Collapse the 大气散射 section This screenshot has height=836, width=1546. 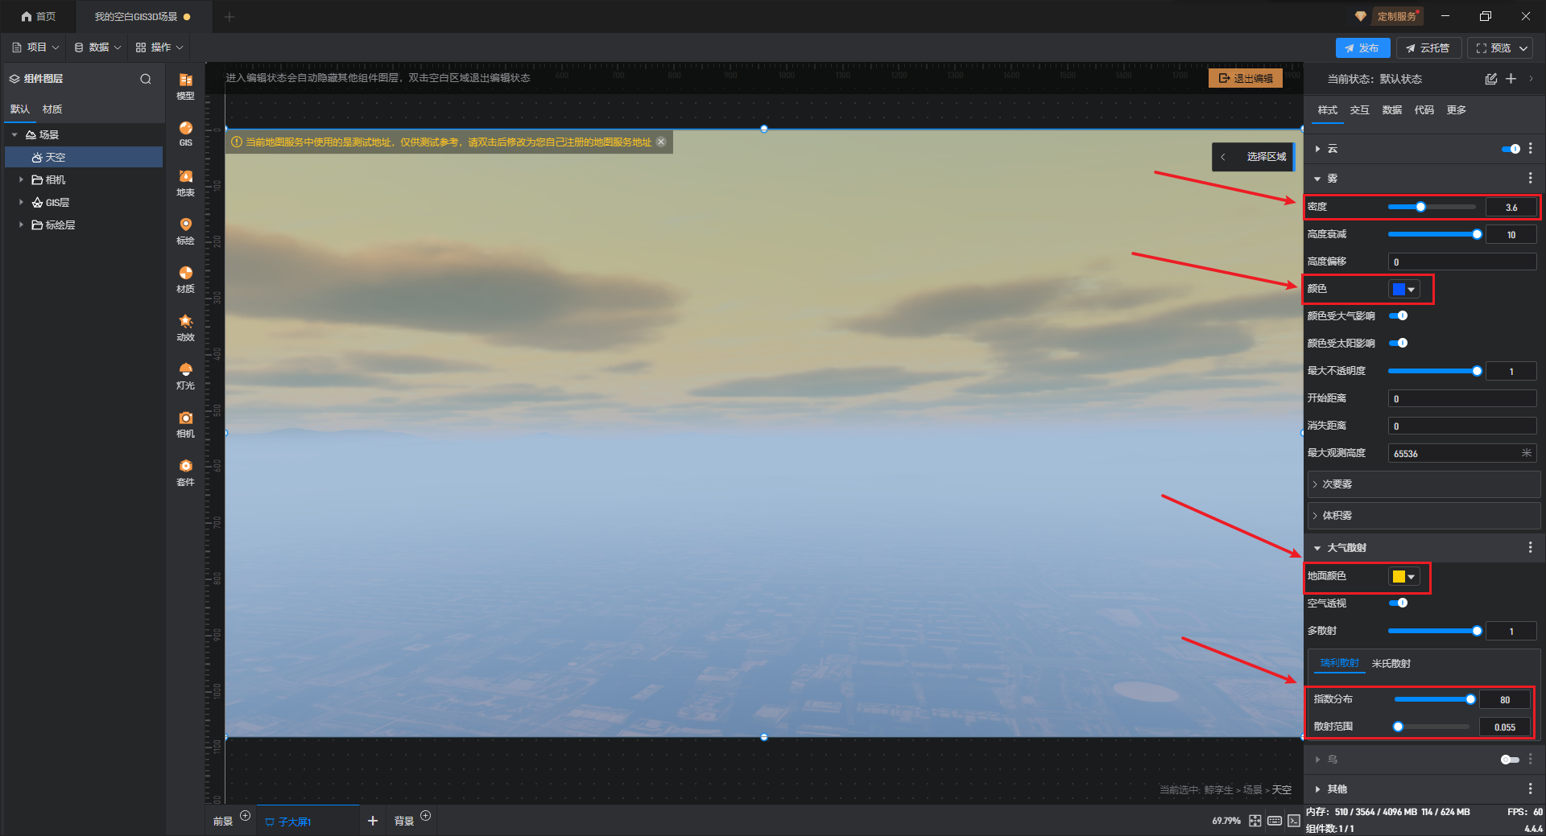click(1317, 548)
